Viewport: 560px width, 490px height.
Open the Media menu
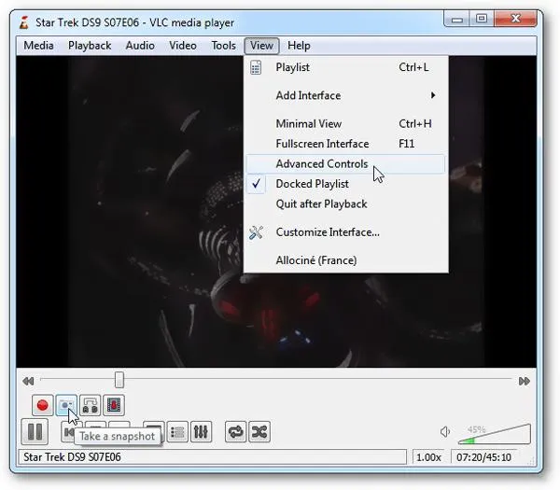pos(38,46)
